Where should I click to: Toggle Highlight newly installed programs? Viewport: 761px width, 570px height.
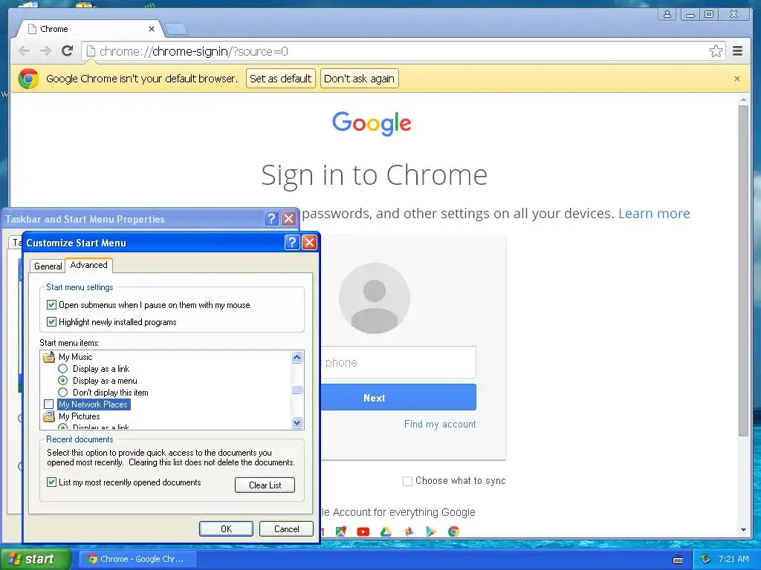point(51,322)
